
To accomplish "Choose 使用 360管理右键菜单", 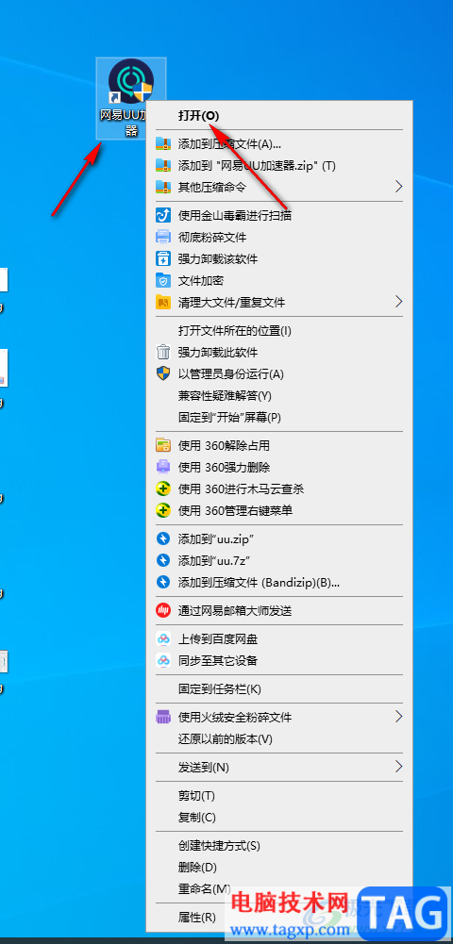I will click(279, 510).
